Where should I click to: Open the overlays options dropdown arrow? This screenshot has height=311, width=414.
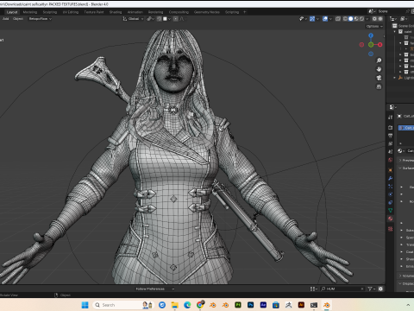click(x=330, y=19)
